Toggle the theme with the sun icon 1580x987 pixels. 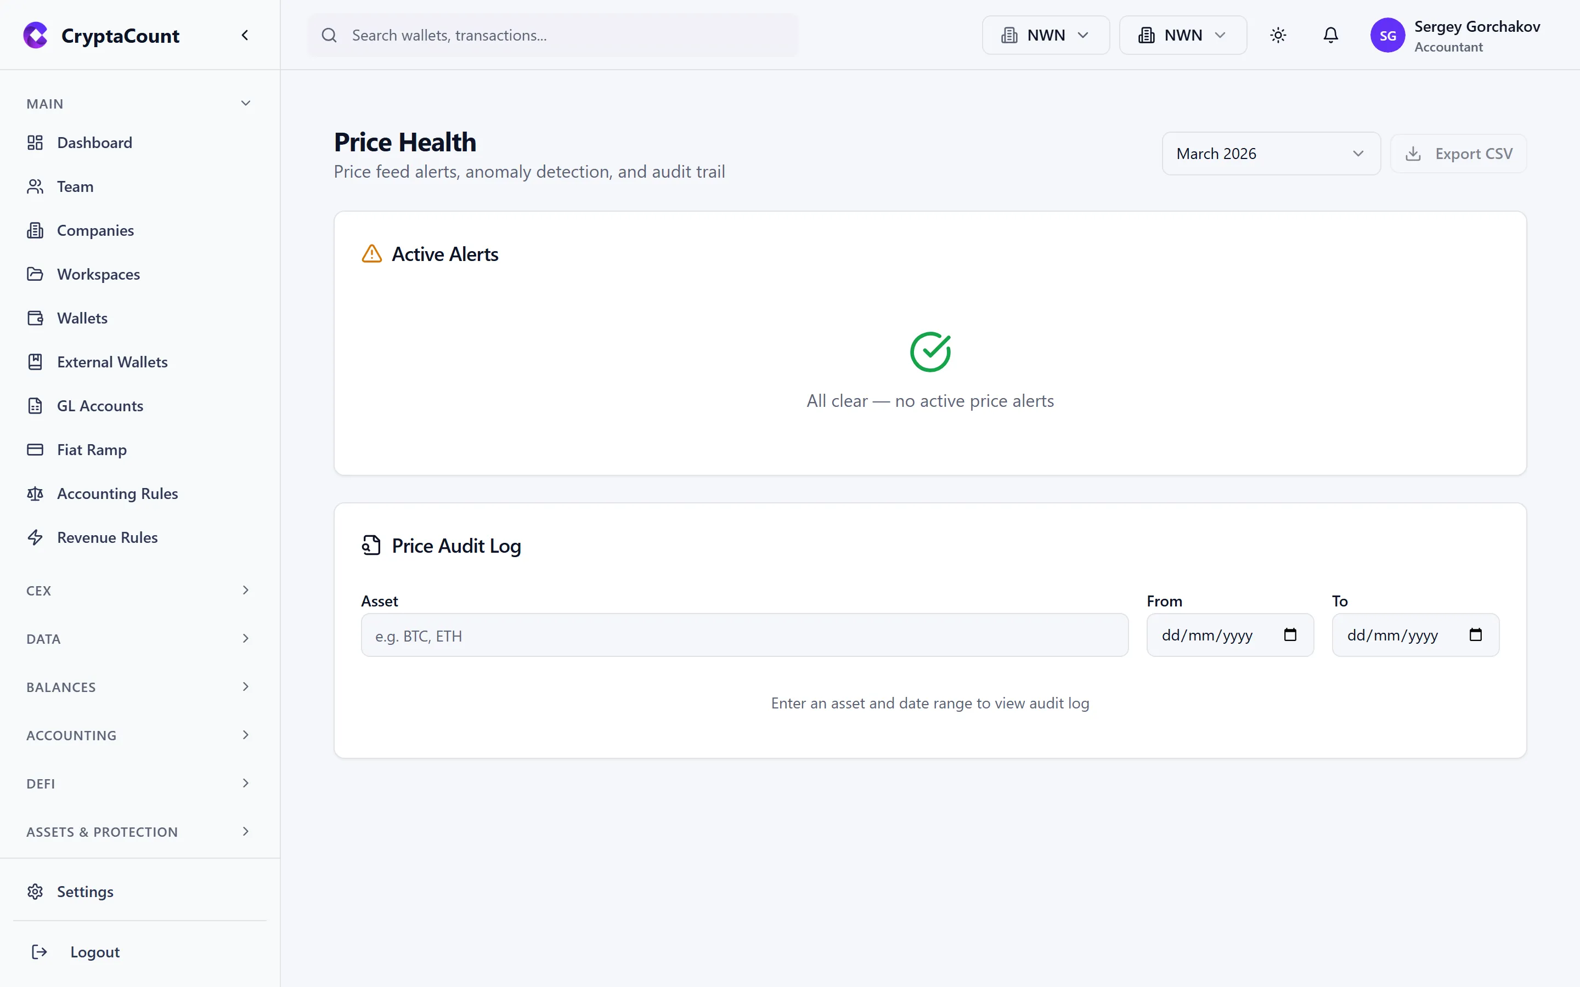1278,35
